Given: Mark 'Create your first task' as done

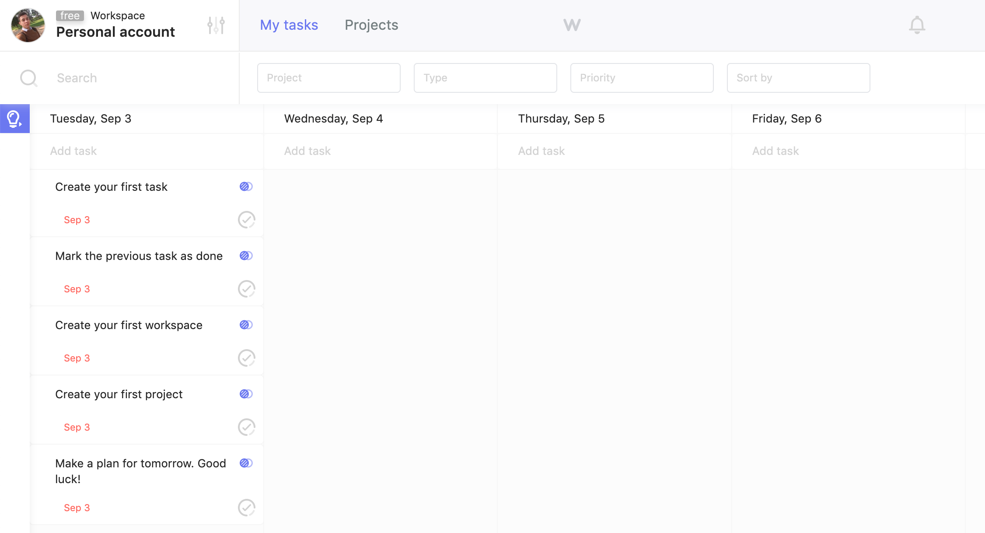Looking at the screenshot, I should (246, 220).
